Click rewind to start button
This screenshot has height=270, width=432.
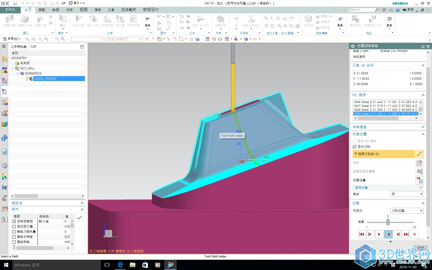tap(362, 234)
